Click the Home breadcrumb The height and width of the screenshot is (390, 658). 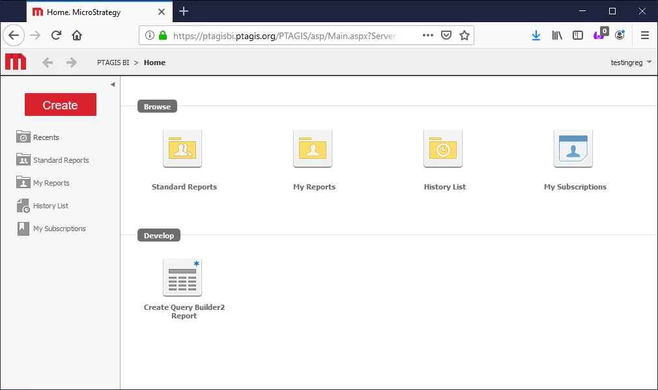pyautogui.click(x=155, y=63)
